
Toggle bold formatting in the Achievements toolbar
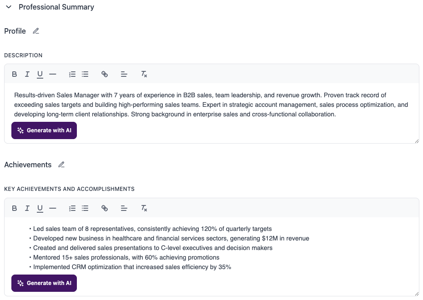click(14, 208)
